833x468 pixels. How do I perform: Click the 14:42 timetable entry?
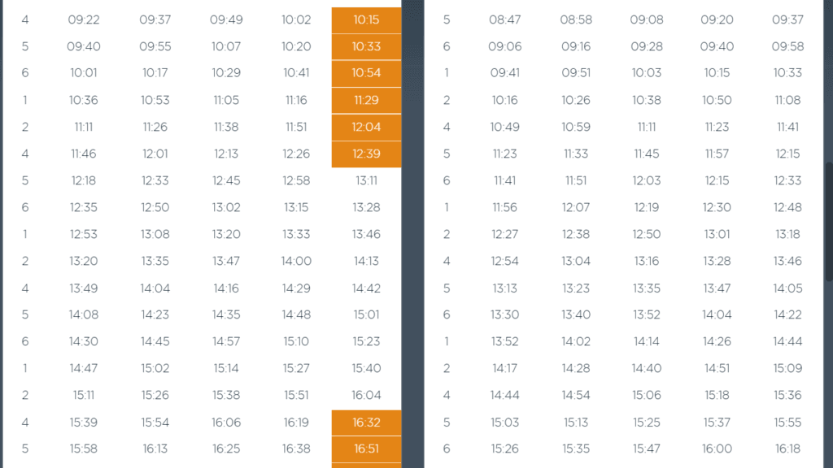click(x=366, y=288)
